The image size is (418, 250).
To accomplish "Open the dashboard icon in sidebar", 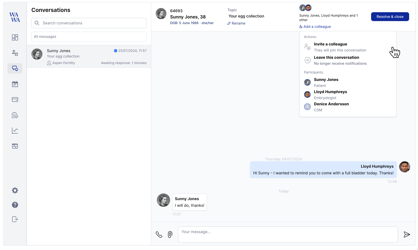I will click(15, 37).
